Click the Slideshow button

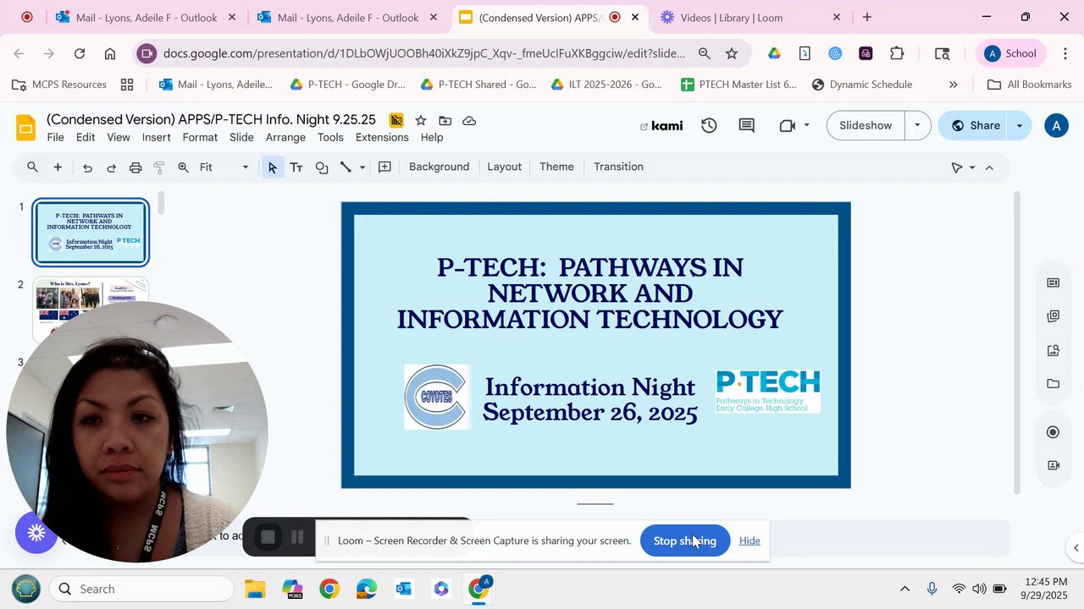coord(866,125)
